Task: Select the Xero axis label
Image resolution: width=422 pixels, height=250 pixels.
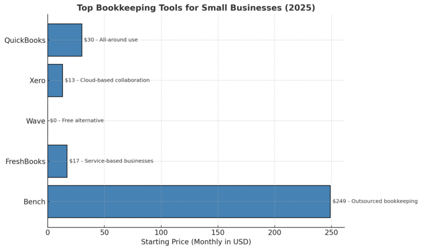Action: (x=37, y=81)
